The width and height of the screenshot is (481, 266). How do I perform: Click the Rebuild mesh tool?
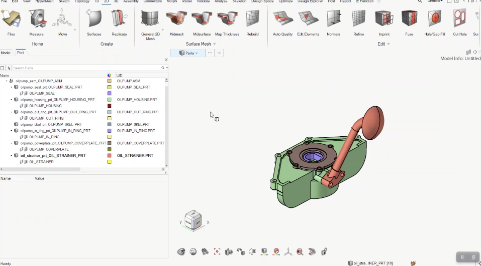click(252, 23)
